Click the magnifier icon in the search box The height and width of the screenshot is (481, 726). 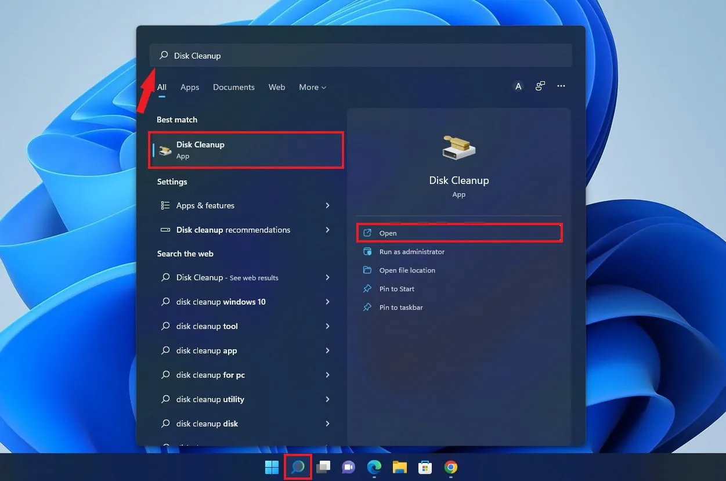[164, 55]
